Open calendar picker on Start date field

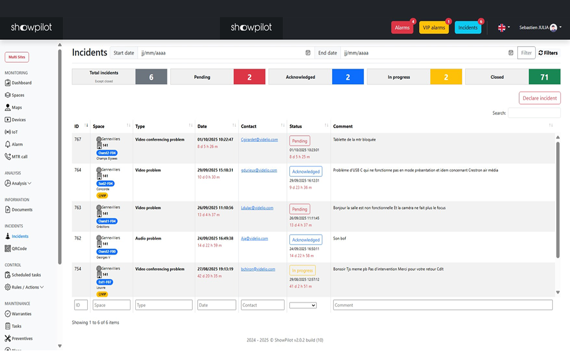tap(308, 53)
